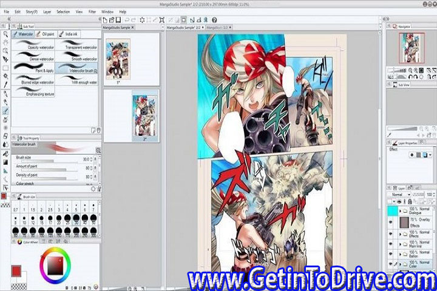Expand the Dialogue layer folder
The width and height of the screenshot is (437, 291).
click(401, 211)
